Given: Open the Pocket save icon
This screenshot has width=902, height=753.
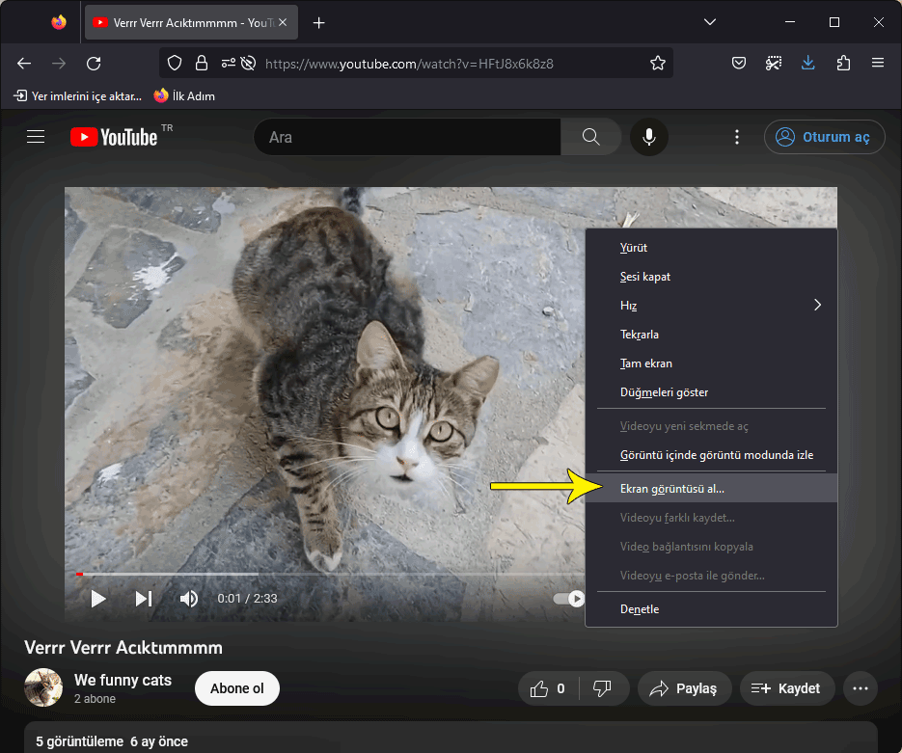Looking at the screenshot, I should coord(739,64).
